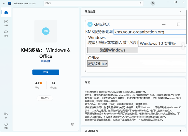Open the Home tab in sidebar
Viewport: 188px width, 136px height.
click(x=6, y=12)
